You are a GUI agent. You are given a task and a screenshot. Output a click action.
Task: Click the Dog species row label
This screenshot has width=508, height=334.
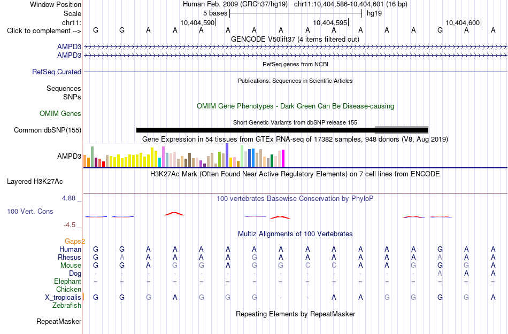[75, 274]
